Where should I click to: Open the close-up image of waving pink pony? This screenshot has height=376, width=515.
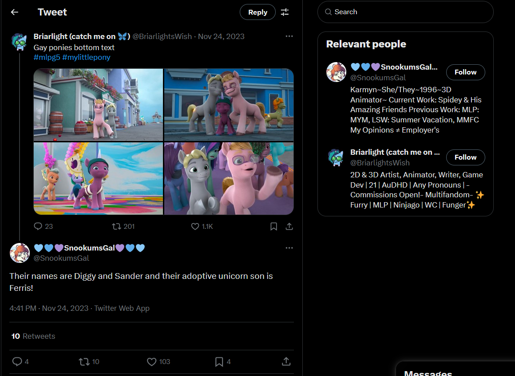pyautogui.click(x=229, y=179)
